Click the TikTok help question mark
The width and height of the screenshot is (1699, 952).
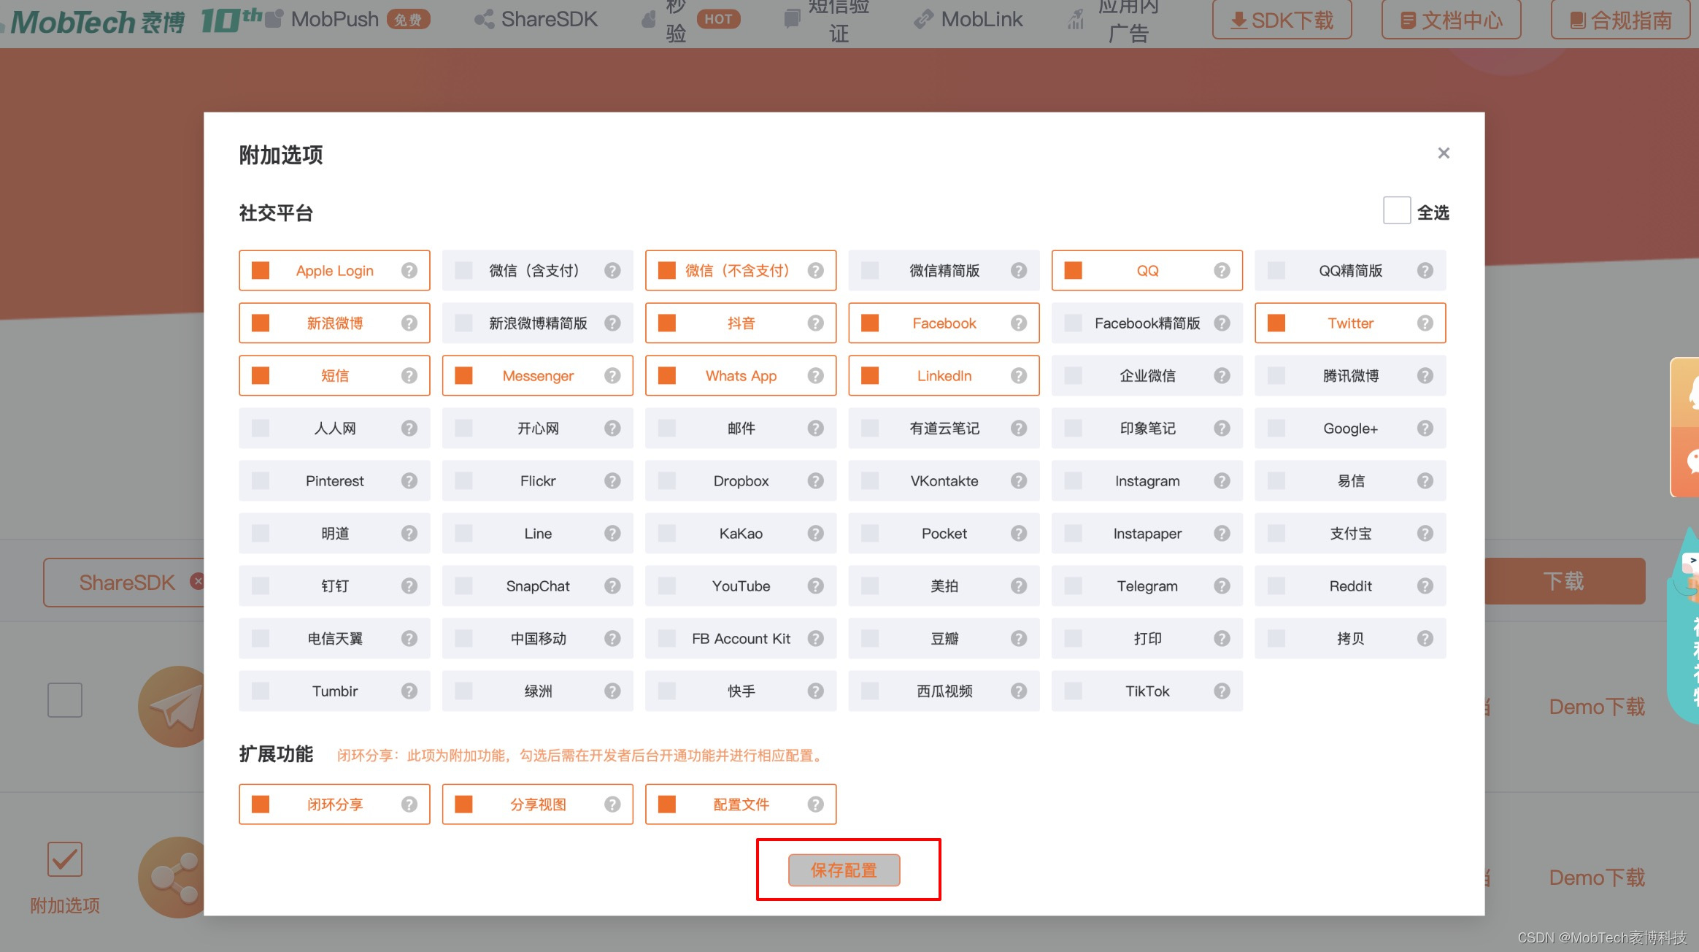click(x=1222, y=691)
